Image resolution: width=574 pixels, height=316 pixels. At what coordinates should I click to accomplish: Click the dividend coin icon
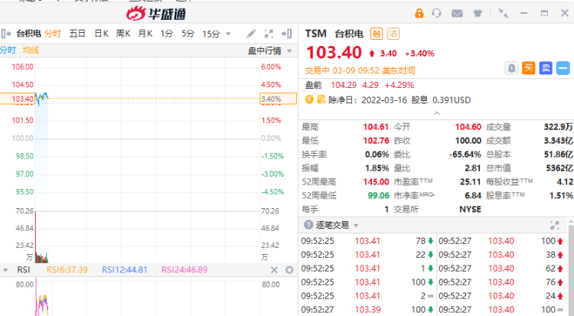tap(309, 99)
